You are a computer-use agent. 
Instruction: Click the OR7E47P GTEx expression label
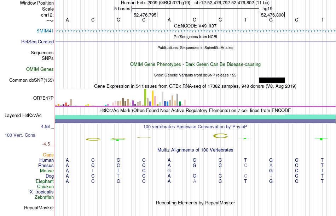click(x=43, y=98)
